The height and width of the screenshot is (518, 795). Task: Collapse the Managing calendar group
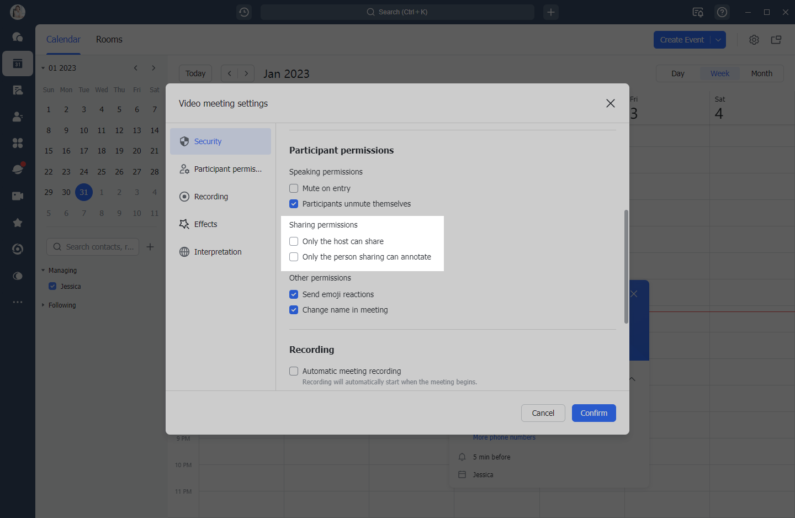[44, 270]
